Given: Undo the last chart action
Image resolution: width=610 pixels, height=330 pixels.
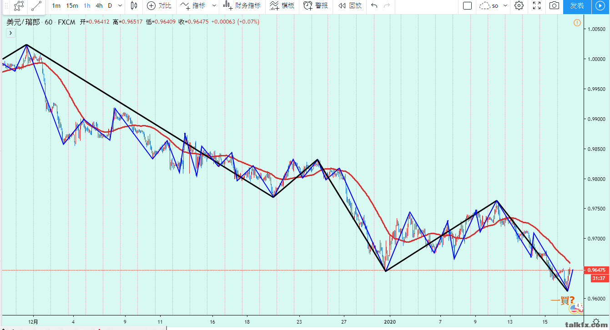Looking at the screenshot, I should (x=374, y=5).
